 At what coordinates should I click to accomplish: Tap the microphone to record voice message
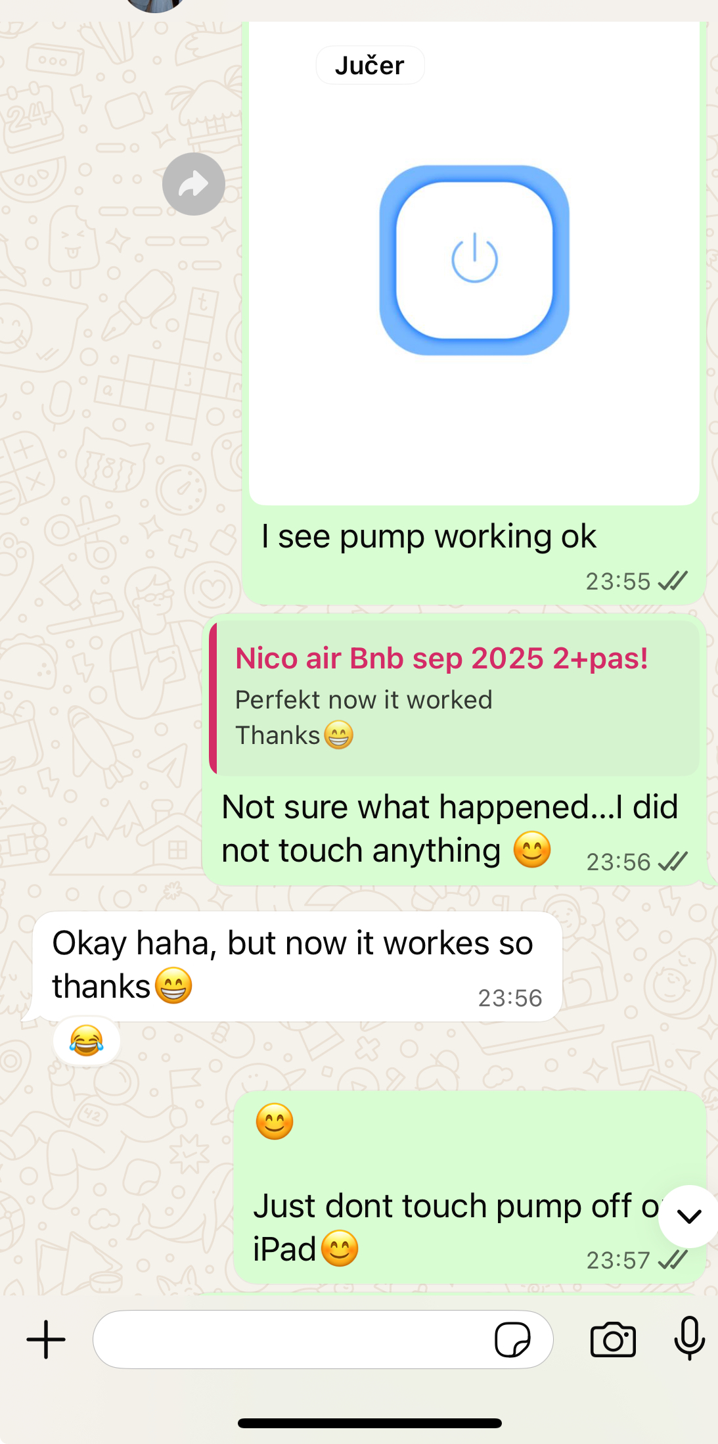coord(690,1338)
